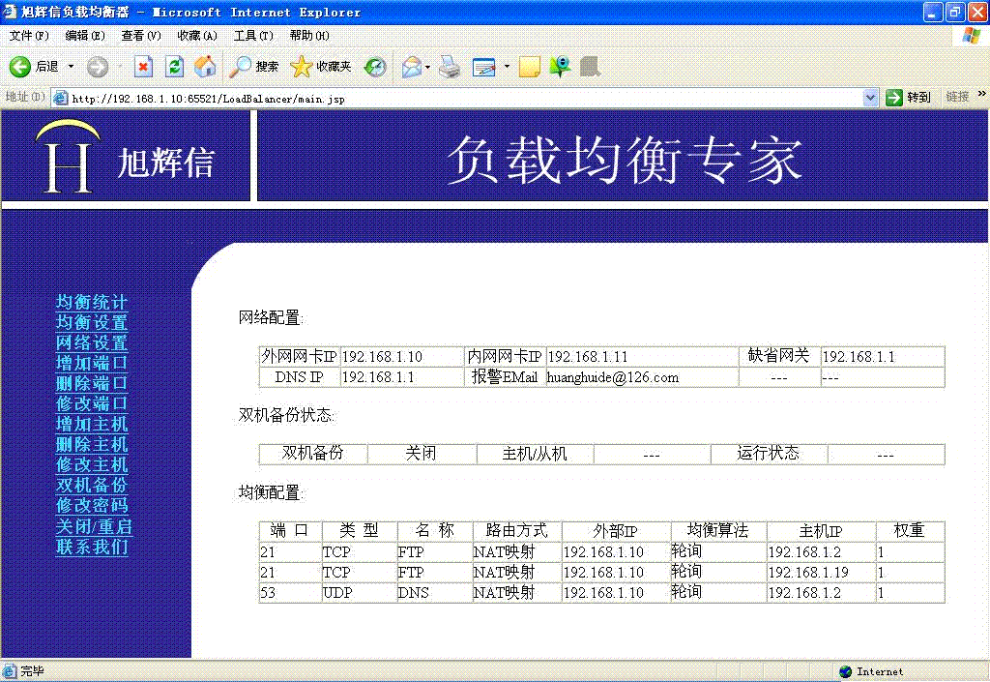Click the page icon in the address bar
The width and height of the screenshot is (990, 682).
pyautogui.click(x=60, y=98)
